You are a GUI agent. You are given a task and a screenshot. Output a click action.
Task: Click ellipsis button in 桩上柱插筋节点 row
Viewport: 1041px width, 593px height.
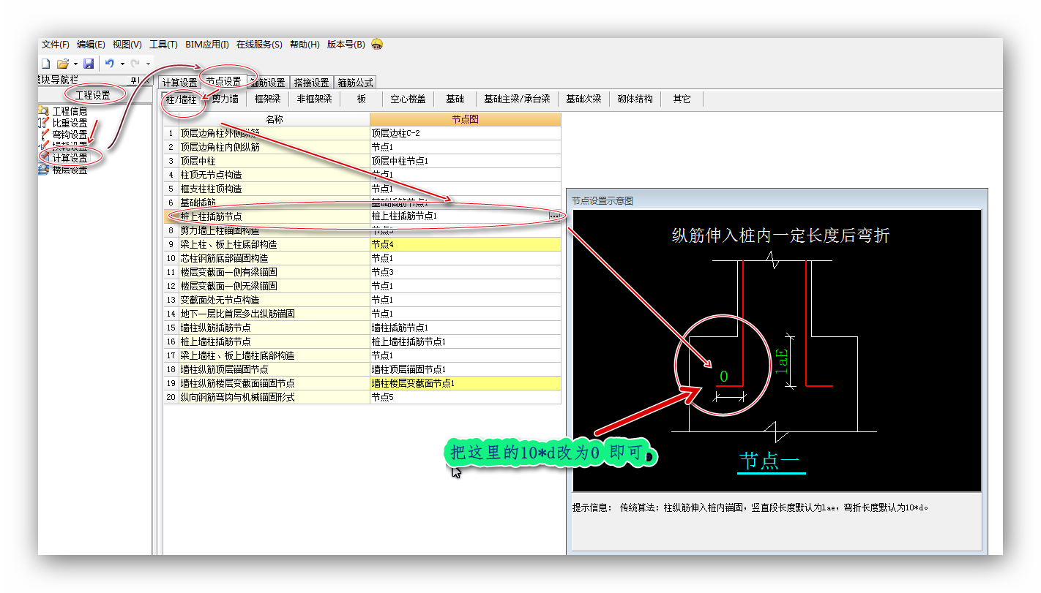pos(554,216)
